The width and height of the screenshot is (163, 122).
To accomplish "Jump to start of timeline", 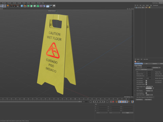I will [91, 102].
